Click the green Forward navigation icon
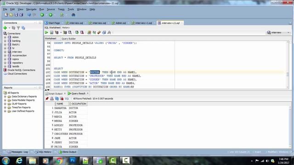Viewport: 294px width, 165px height. coord(51,15)
